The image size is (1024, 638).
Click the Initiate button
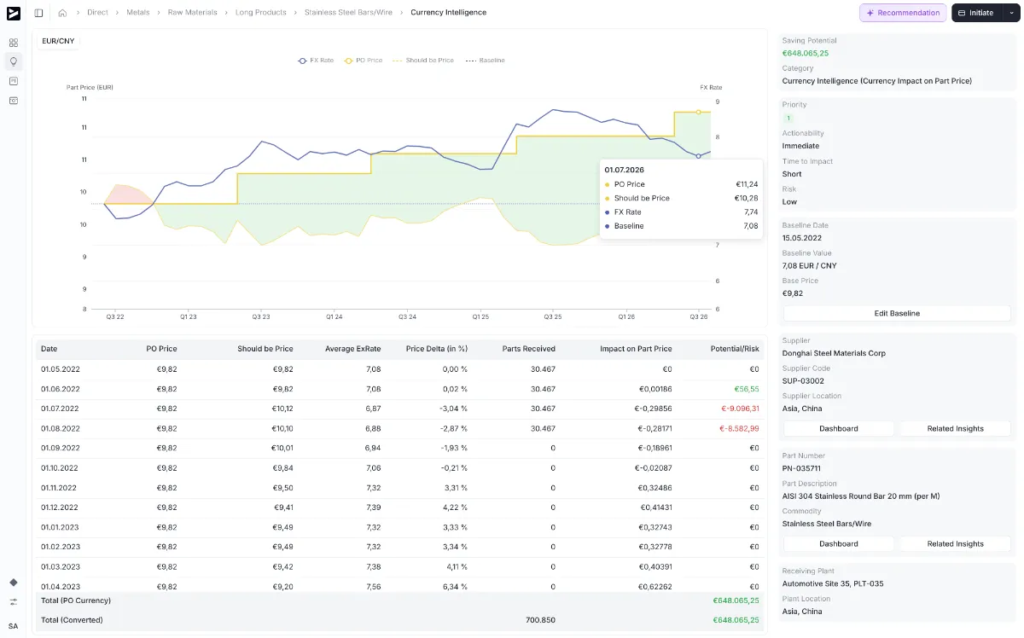click(x=977, y=13)
